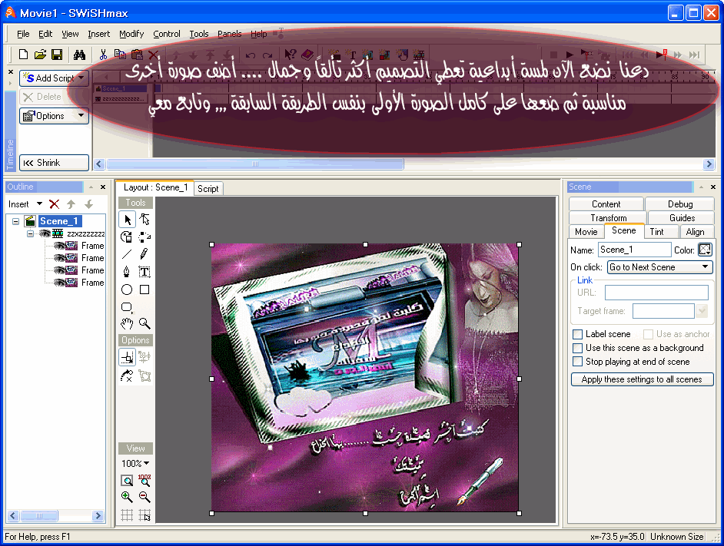Check Use this scene as a background
This screenshot has height=546, width=724.
click(x=577, y=348)
